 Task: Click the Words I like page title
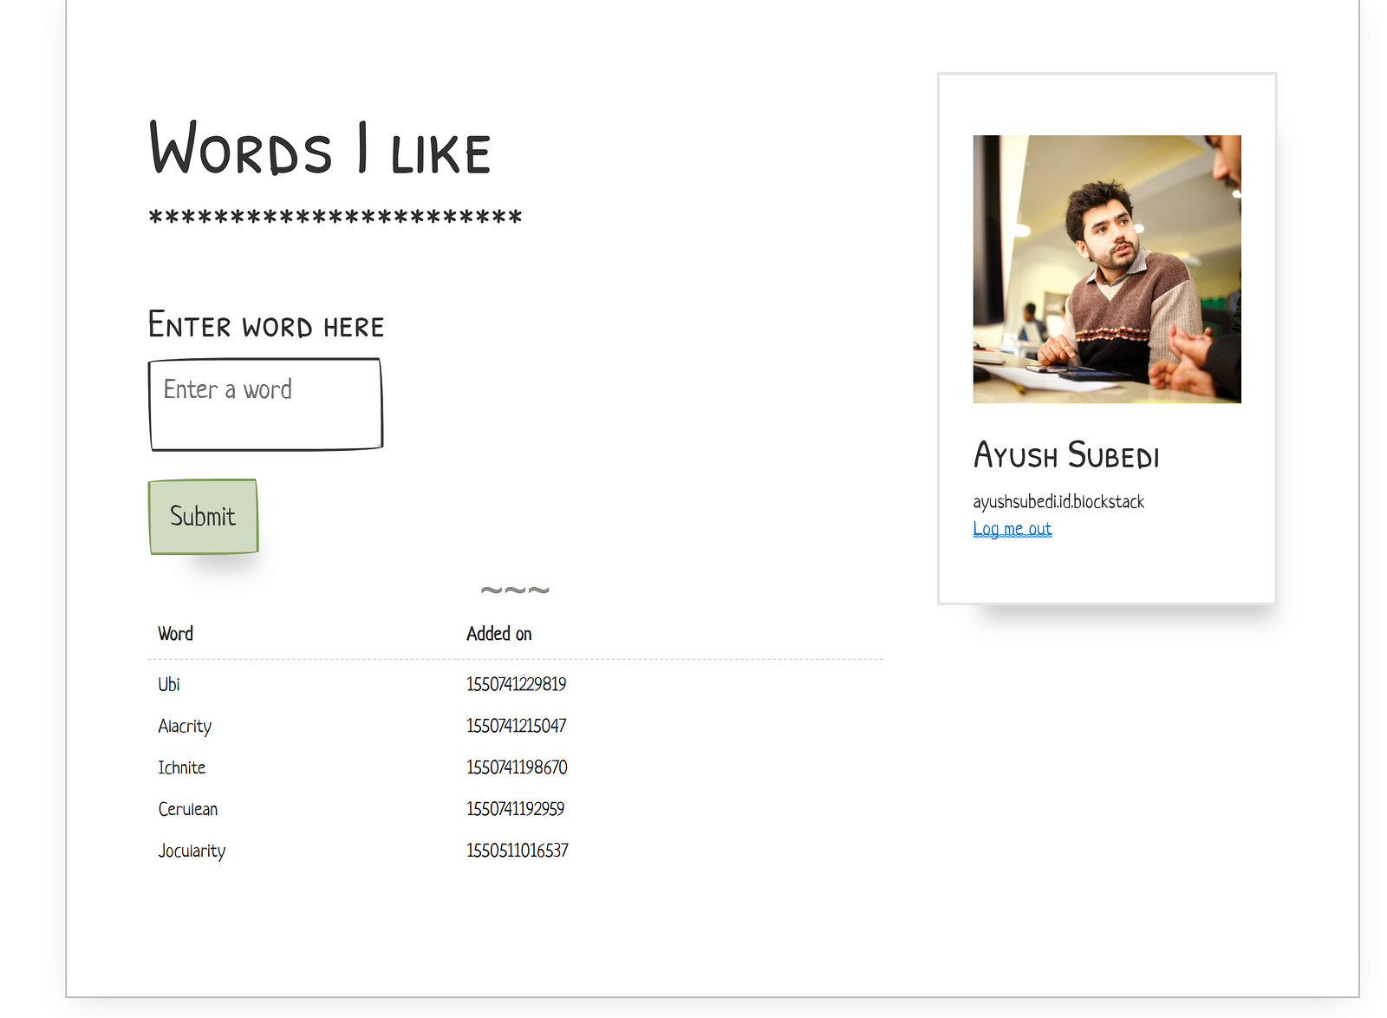tap(320, 148)
